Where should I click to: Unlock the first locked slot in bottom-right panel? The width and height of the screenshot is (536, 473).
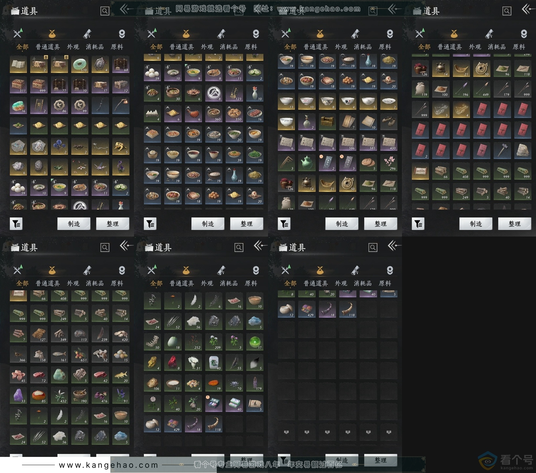click(286, 432)
